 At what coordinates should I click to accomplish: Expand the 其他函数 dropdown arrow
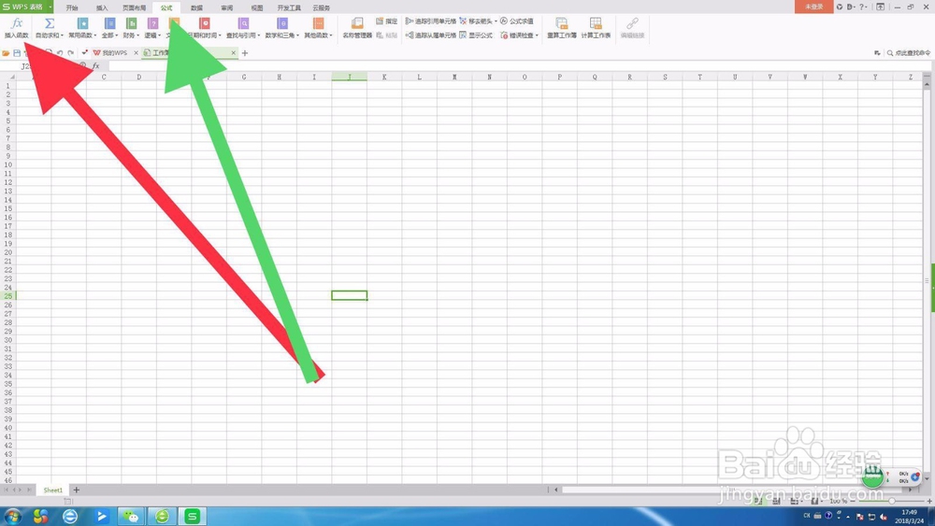(x=331, y=36)
